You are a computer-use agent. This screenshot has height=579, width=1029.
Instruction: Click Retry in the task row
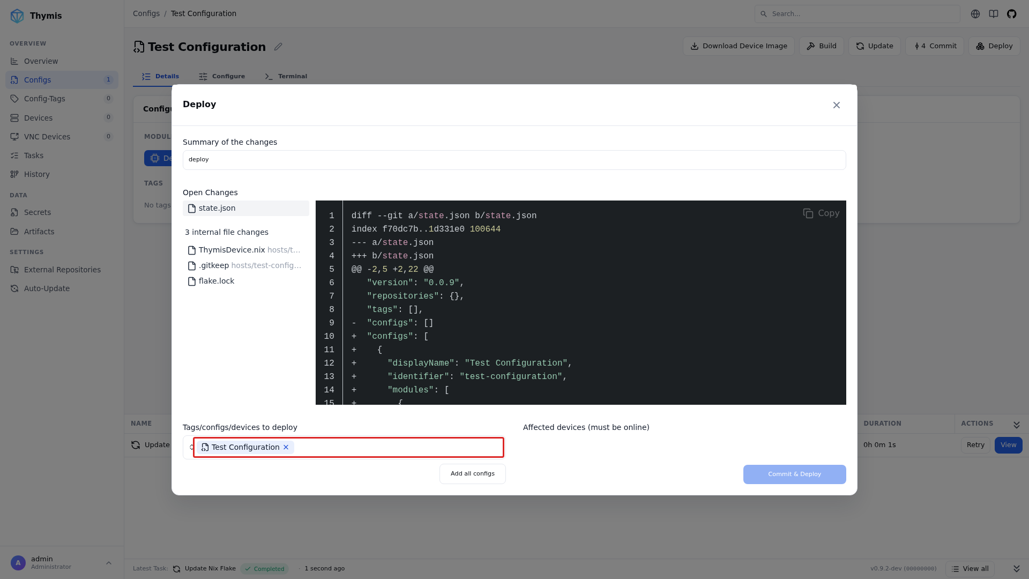pyautogui.click(x=975, y=445)
